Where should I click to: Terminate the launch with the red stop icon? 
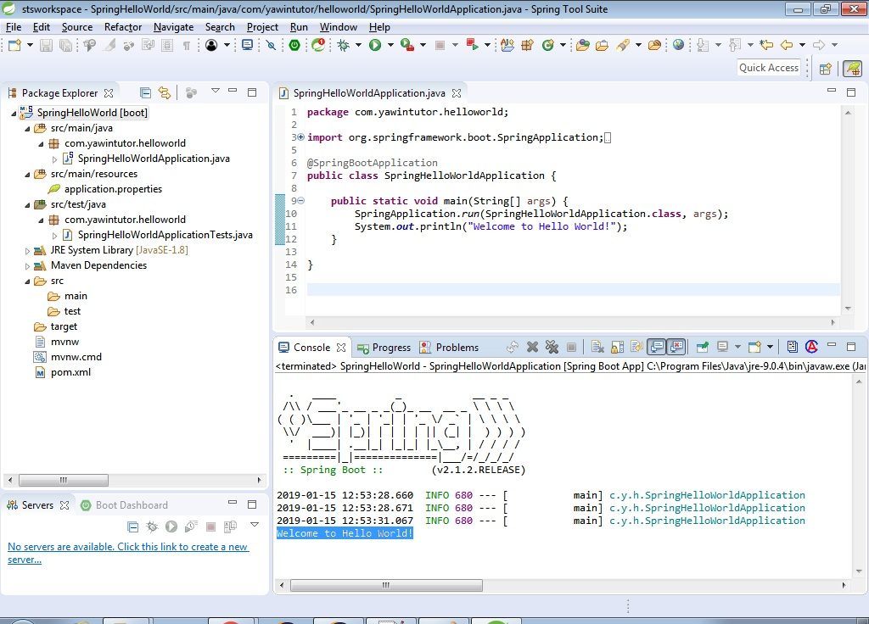(571, 346)
